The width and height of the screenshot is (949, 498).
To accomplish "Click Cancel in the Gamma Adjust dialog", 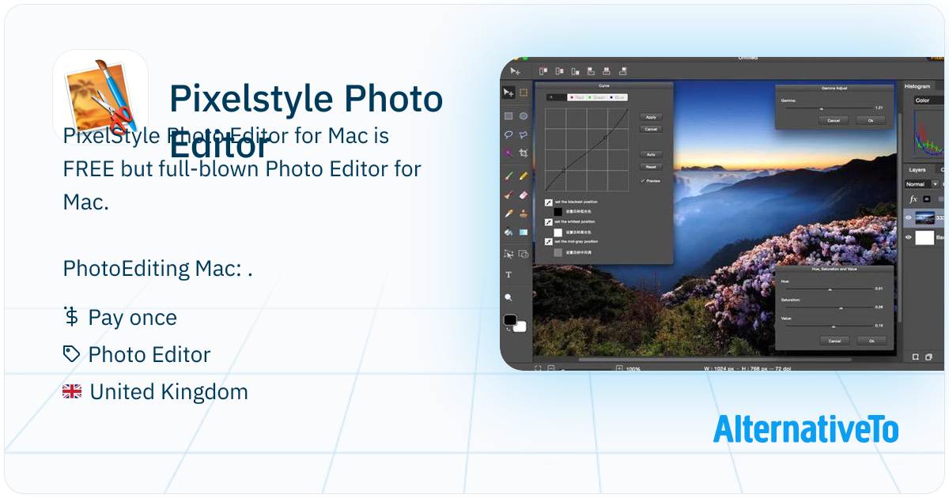I will click(834, 120).
